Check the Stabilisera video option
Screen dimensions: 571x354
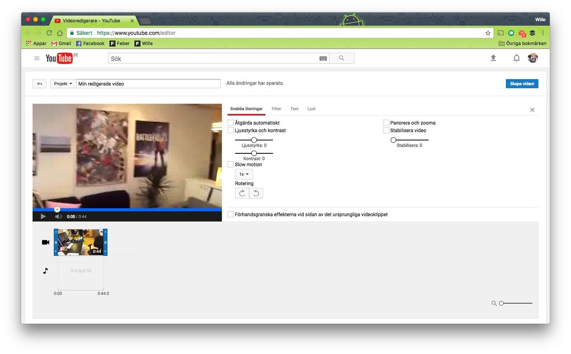(x=386, y=130)
